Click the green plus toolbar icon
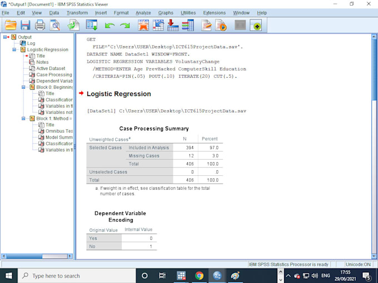Screen dimensions: 378x283 click(x=256, y=25)
